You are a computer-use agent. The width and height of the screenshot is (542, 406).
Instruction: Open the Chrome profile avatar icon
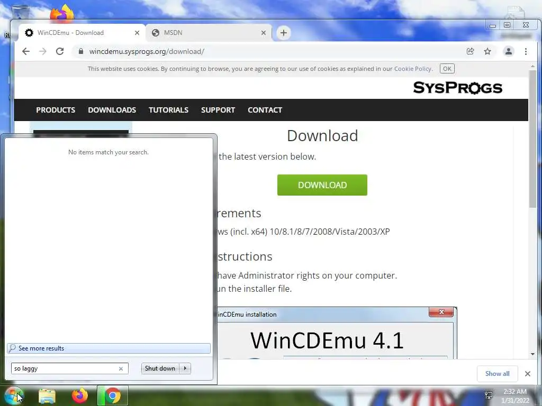click(509, 51)
